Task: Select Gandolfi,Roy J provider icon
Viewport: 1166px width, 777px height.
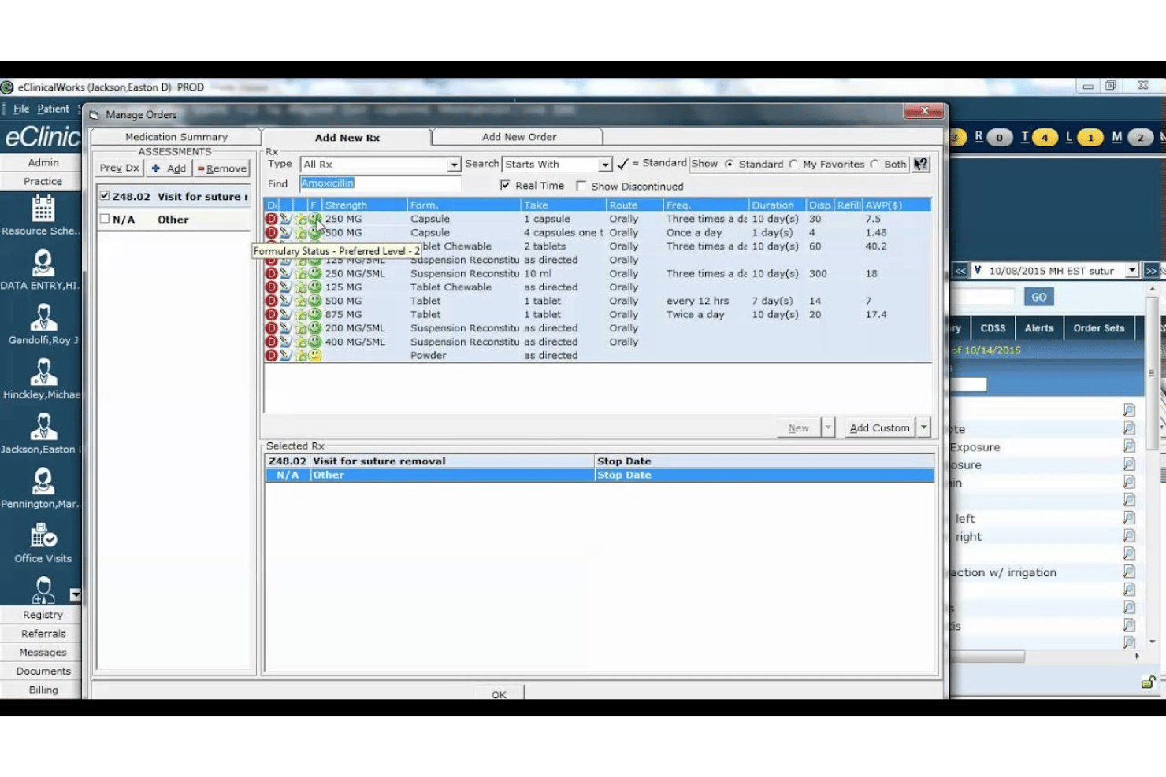Action: click(43, 318)
